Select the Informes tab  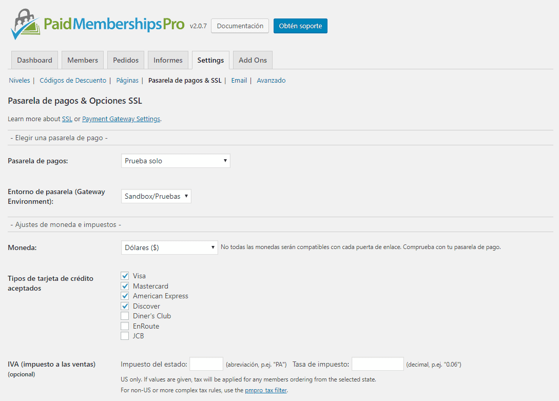point(168,60)
